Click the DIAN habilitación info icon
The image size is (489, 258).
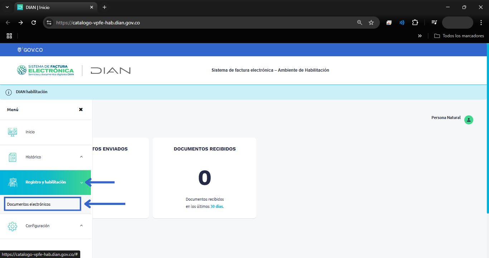[9, 92]
